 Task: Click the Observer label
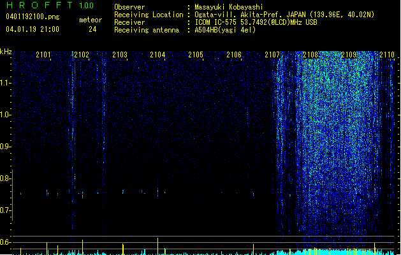click(x=129, y=7)
